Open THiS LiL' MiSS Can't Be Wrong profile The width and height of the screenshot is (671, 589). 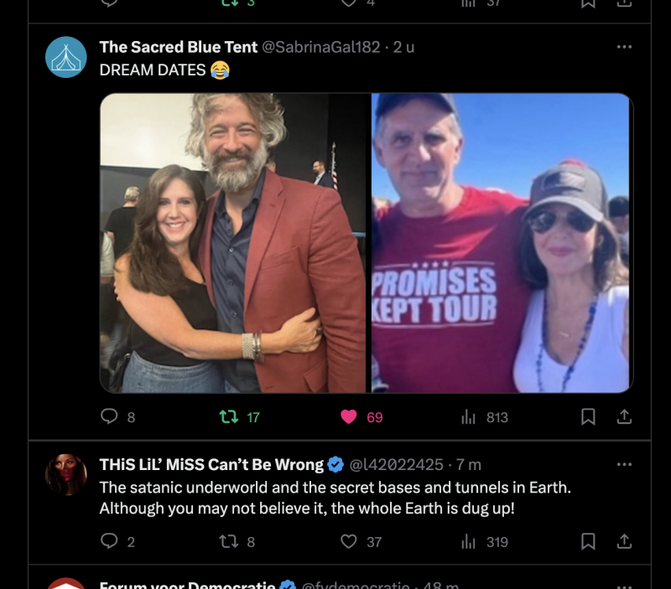click(211, 464)
